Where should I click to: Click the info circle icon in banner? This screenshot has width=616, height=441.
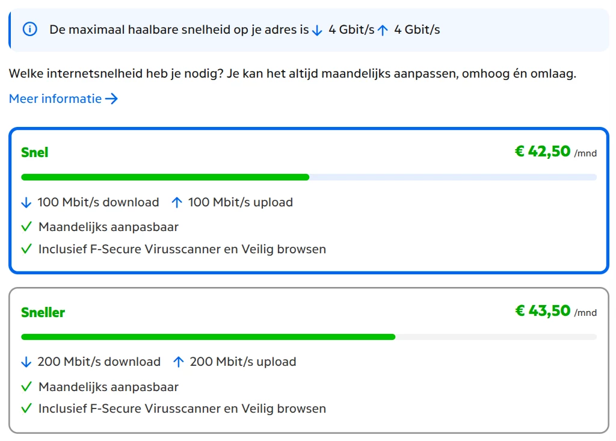coord(30,29)
